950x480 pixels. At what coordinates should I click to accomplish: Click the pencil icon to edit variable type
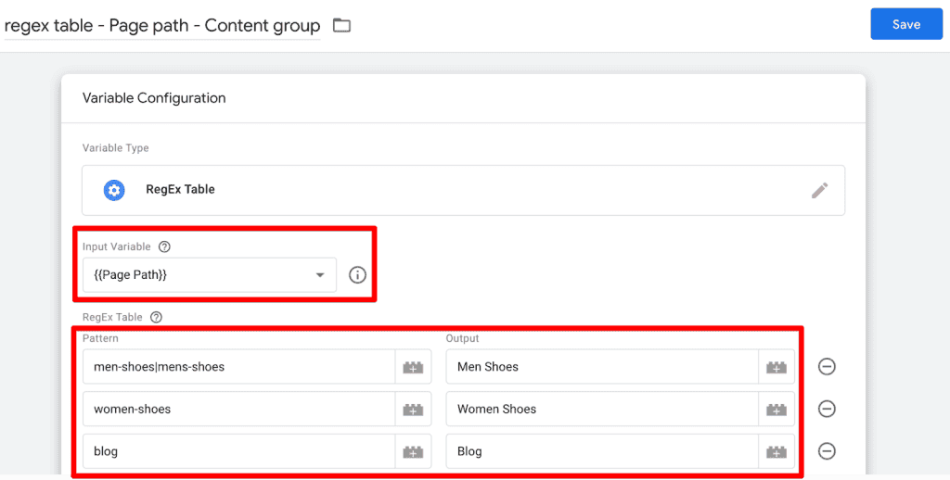point(819,190)
